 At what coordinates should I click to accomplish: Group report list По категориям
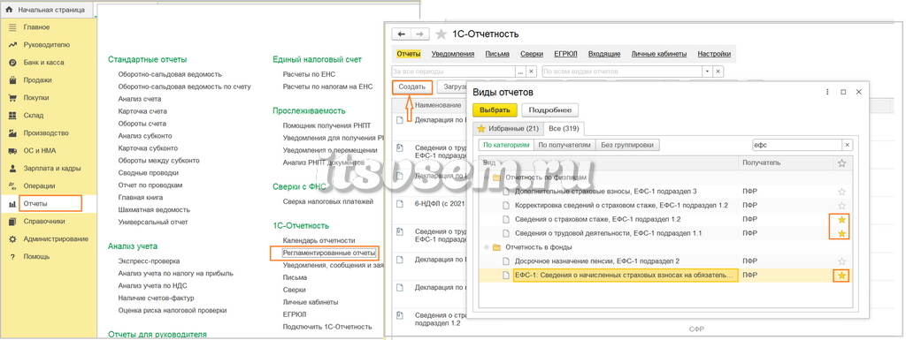point(506,145)
